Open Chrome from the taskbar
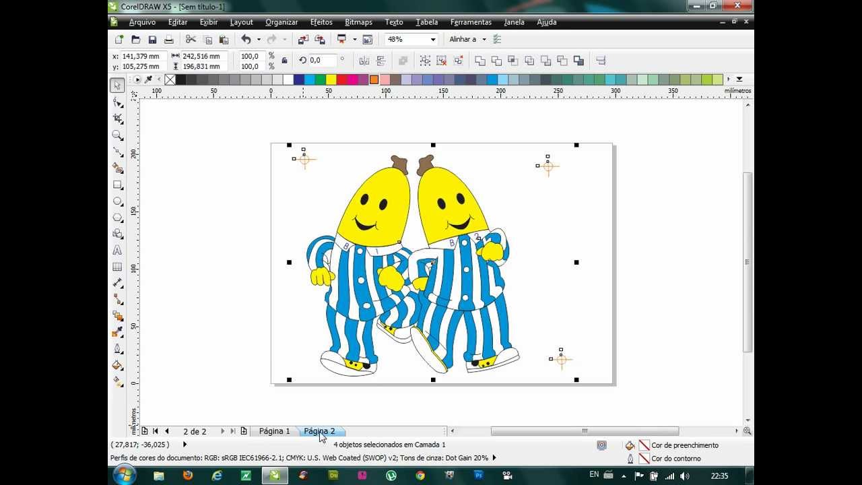This screenshot has height=485, width=862. click(420, 475)
